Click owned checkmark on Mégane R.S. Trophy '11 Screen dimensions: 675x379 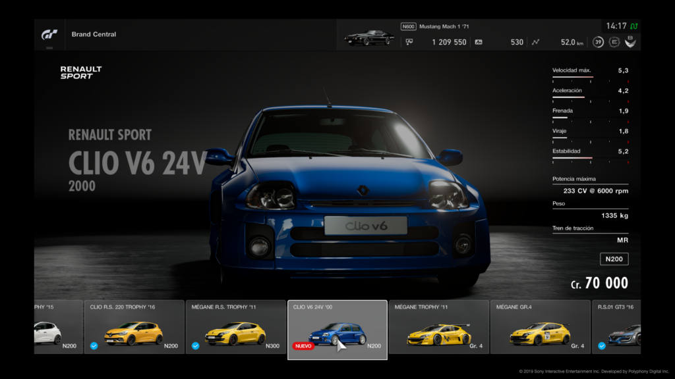click(x=196, y=345)
